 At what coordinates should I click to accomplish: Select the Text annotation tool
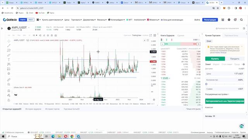(9, 59)
